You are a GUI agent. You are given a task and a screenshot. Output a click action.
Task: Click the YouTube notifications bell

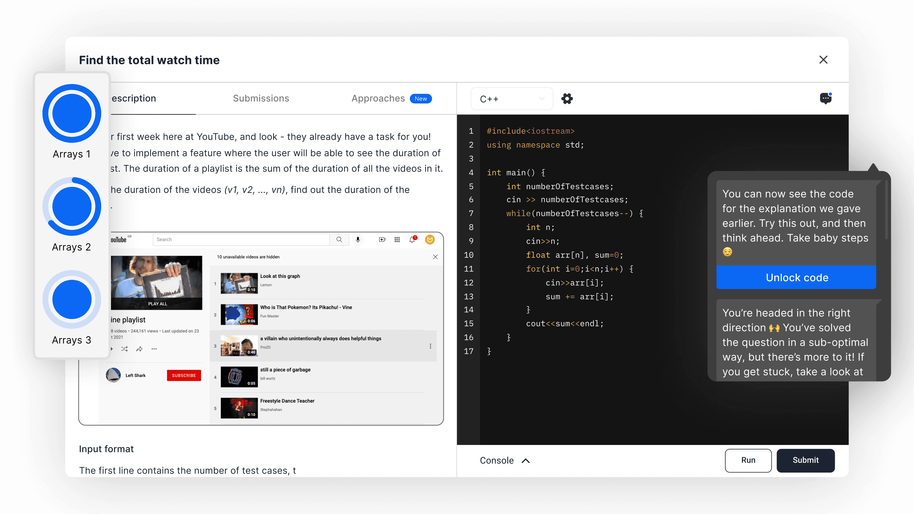point(412,239)
